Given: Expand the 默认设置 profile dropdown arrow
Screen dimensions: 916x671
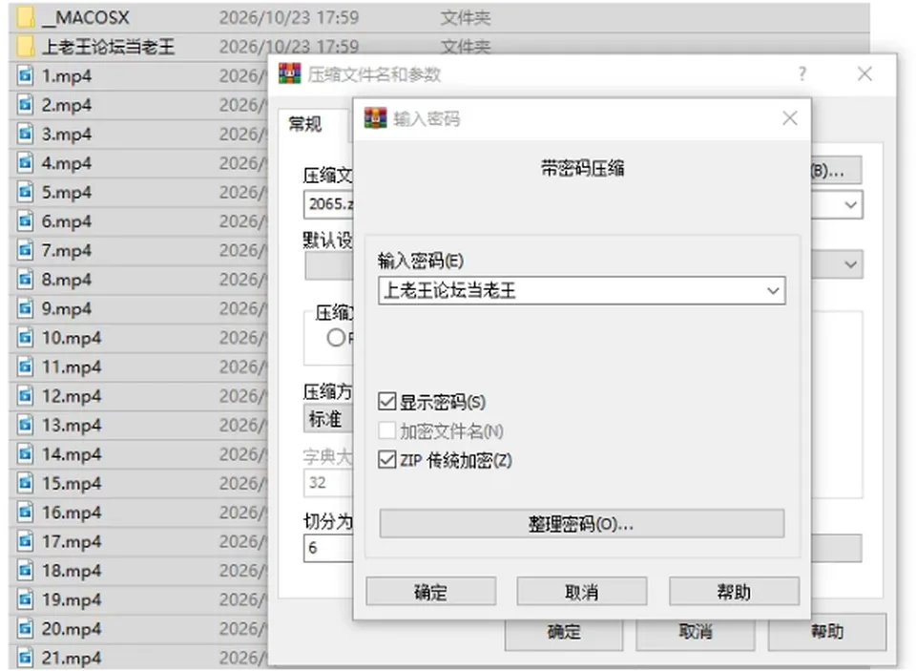Looking at the screenshot, I should click(850, 264).
